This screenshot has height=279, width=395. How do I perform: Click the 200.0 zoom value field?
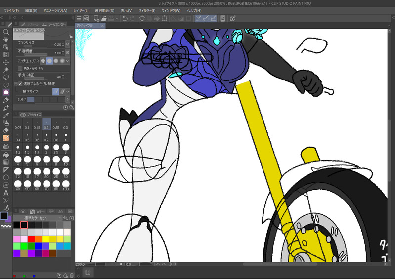[81, 264]
